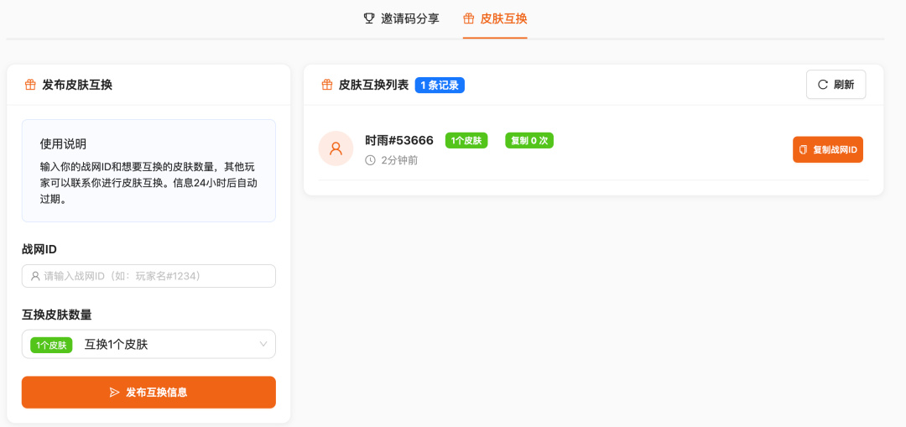
Task: Click the 发布互换信息 button
Action: point(148,393)
